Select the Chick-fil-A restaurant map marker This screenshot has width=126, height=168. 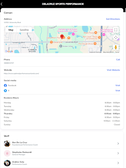click(x=51, y=42)
